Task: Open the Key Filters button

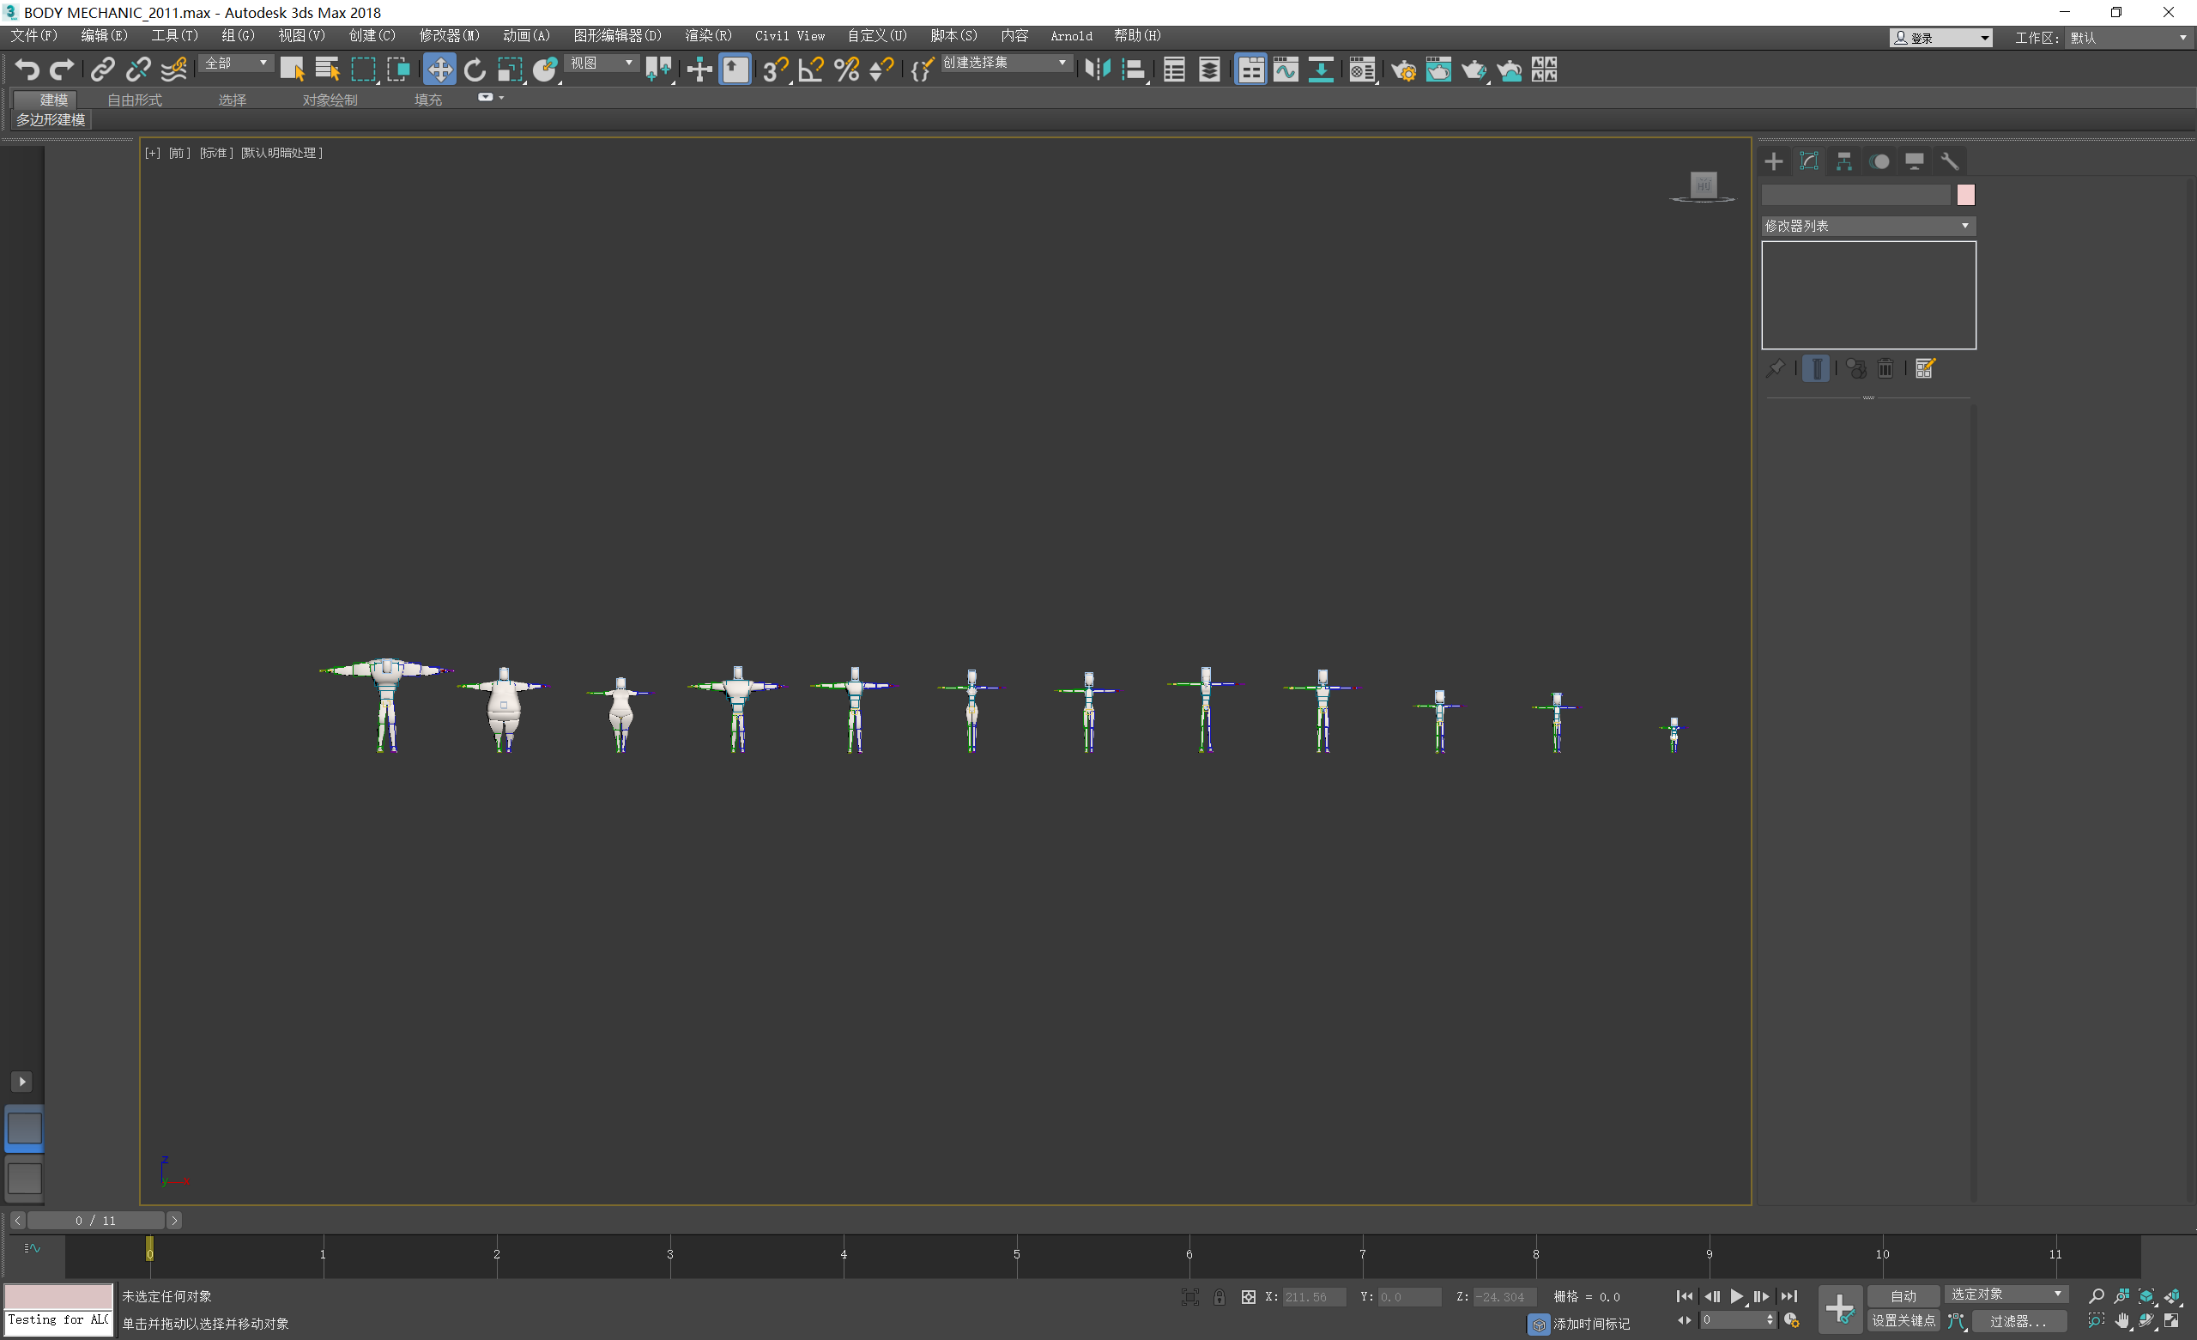Action: tap(2017, 1320)
